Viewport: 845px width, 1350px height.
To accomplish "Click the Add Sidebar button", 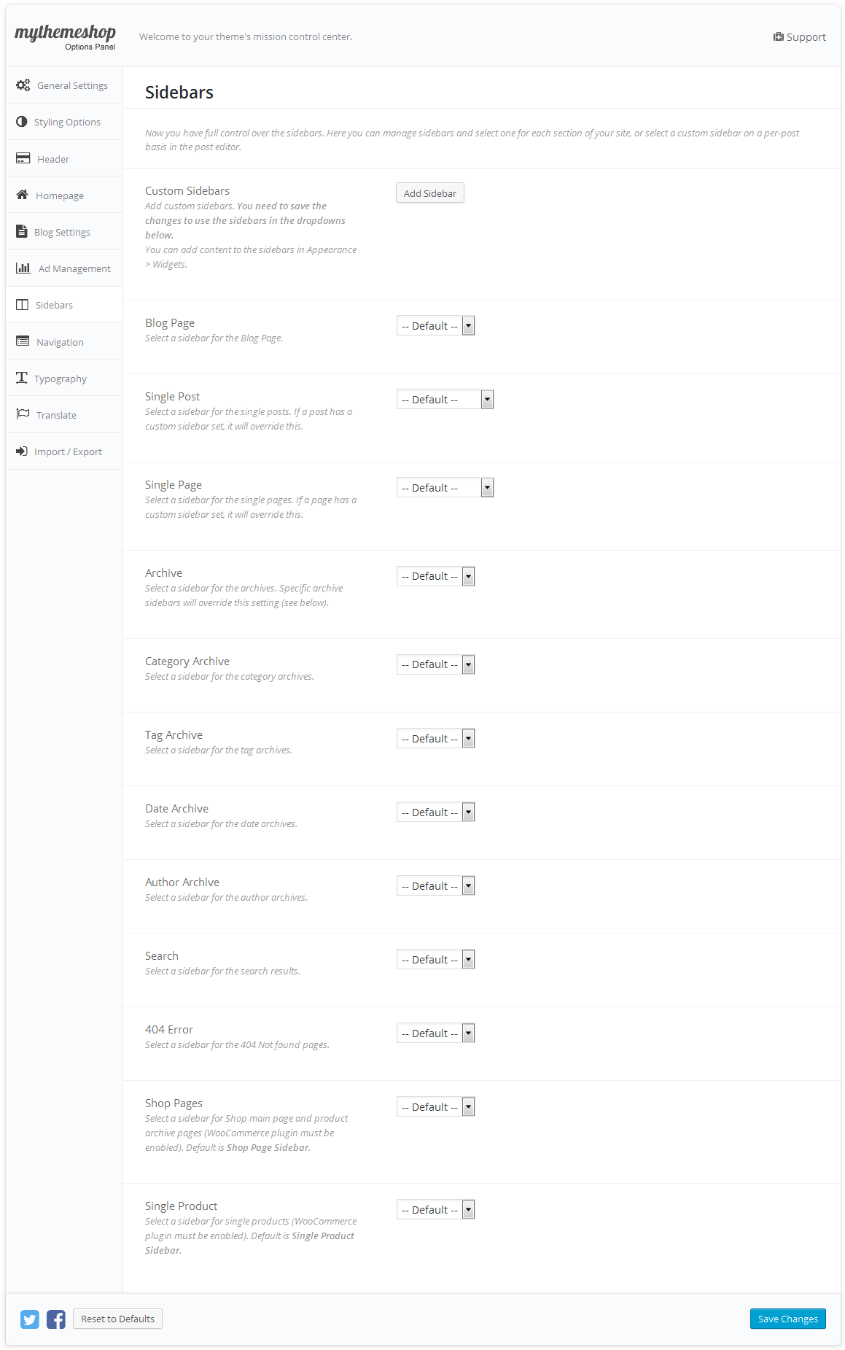I will point(430,193).
